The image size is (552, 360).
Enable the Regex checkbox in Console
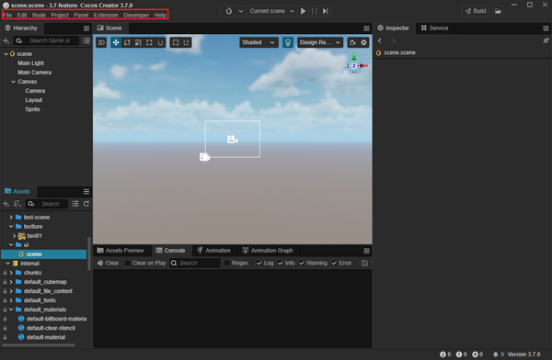(227, 263)
